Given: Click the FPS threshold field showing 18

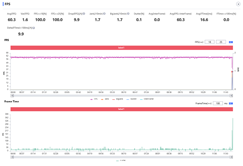Looking at the screenshot, I should [x=209, y=42].
